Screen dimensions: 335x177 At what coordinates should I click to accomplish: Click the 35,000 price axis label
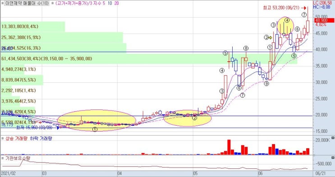point(321,66)
